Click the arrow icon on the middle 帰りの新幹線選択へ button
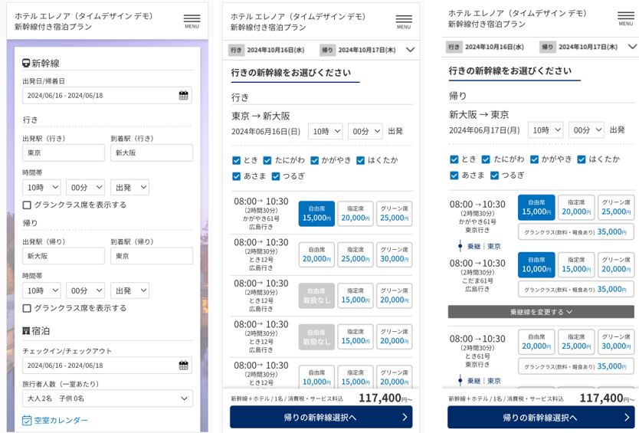The width and height of the screenshot is (639, 433). [x=405, y=417]
